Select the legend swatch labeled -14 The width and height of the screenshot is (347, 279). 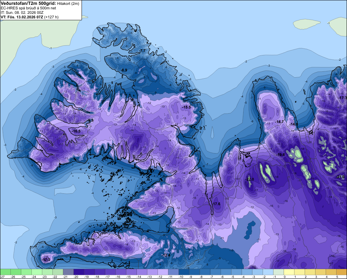click(142, 272)
